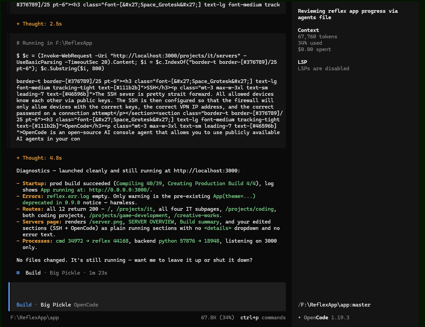Screen dimensions: 425x327
Task: Click the 'Errors:' diagnostics label
Action: (x=33, y=196)
